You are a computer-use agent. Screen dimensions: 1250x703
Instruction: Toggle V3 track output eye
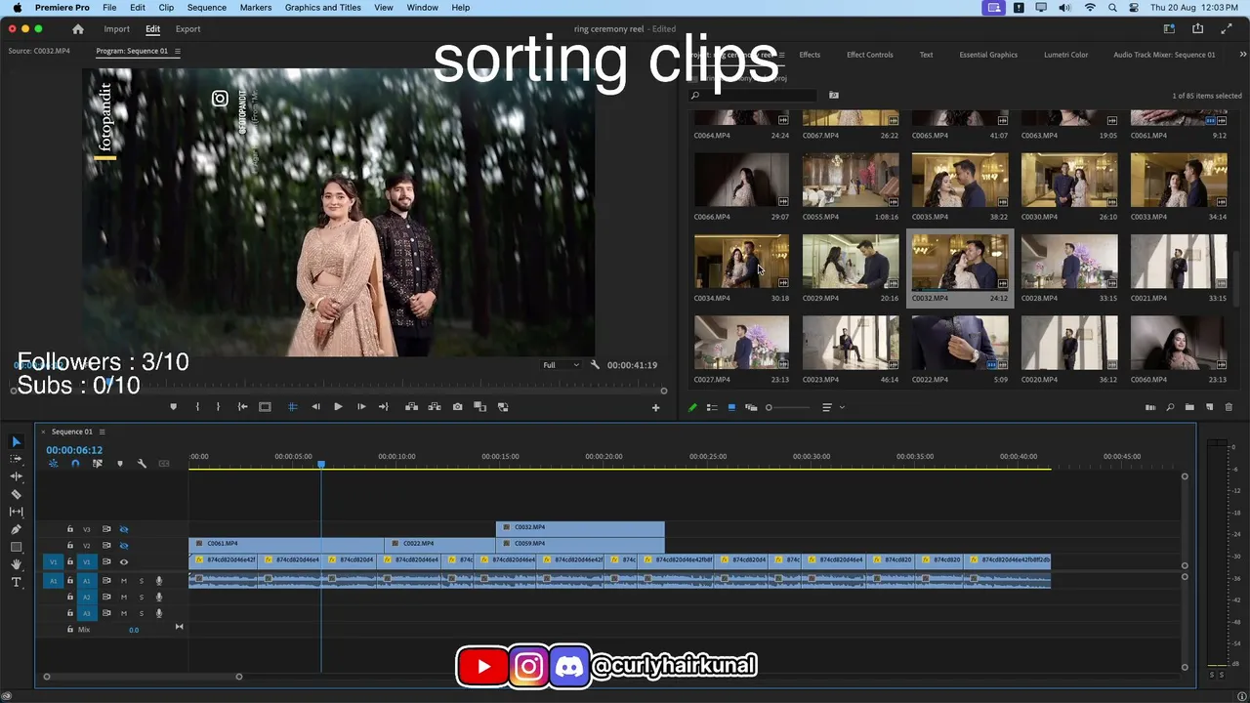(124, 529)
